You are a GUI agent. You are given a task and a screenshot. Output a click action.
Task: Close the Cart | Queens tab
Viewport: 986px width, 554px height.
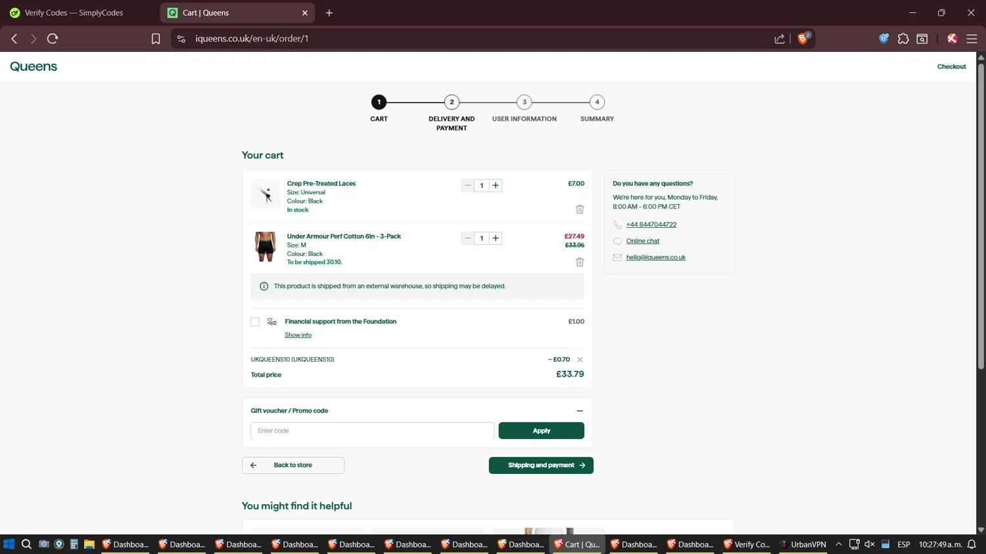tap(305, 12)
